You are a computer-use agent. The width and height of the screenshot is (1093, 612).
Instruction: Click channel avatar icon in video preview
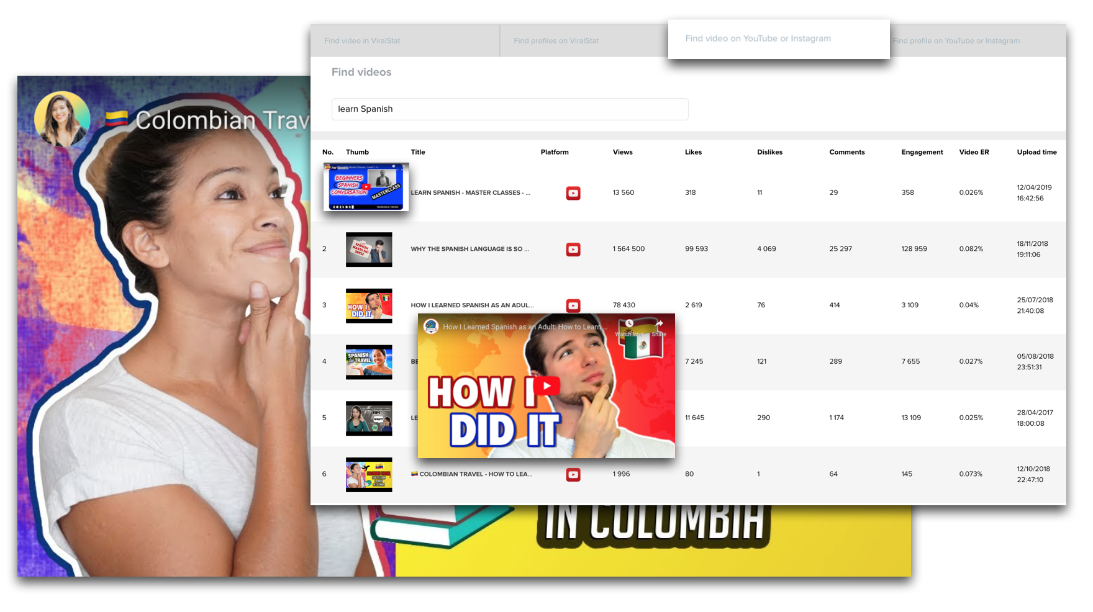[x=431, y=326]
